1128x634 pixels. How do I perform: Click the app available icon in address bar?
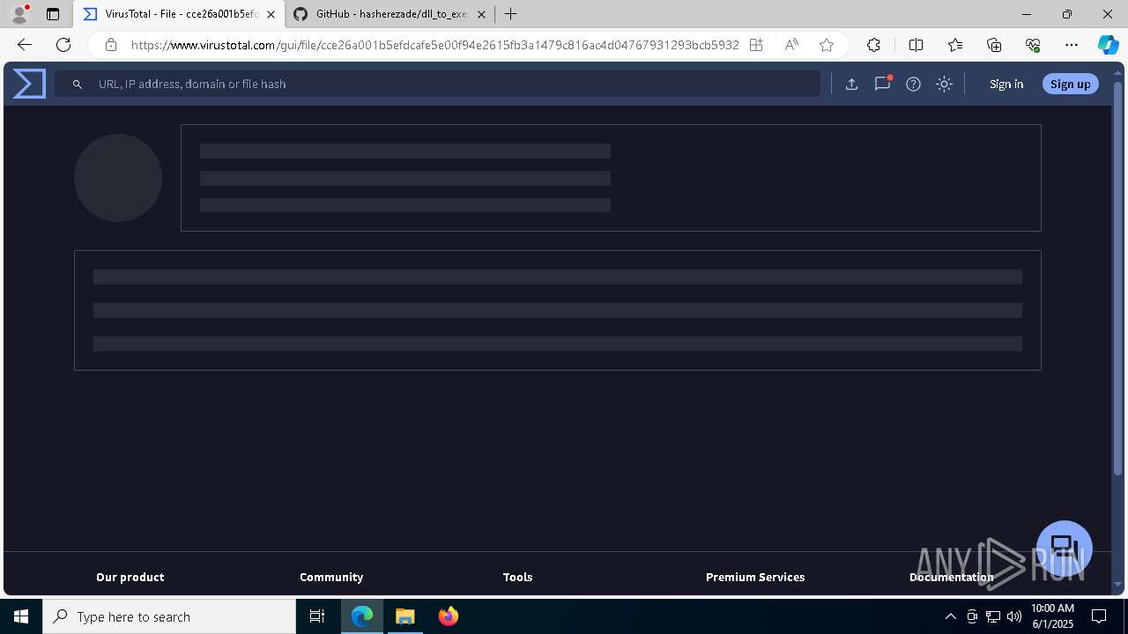(x=756, y=45)
